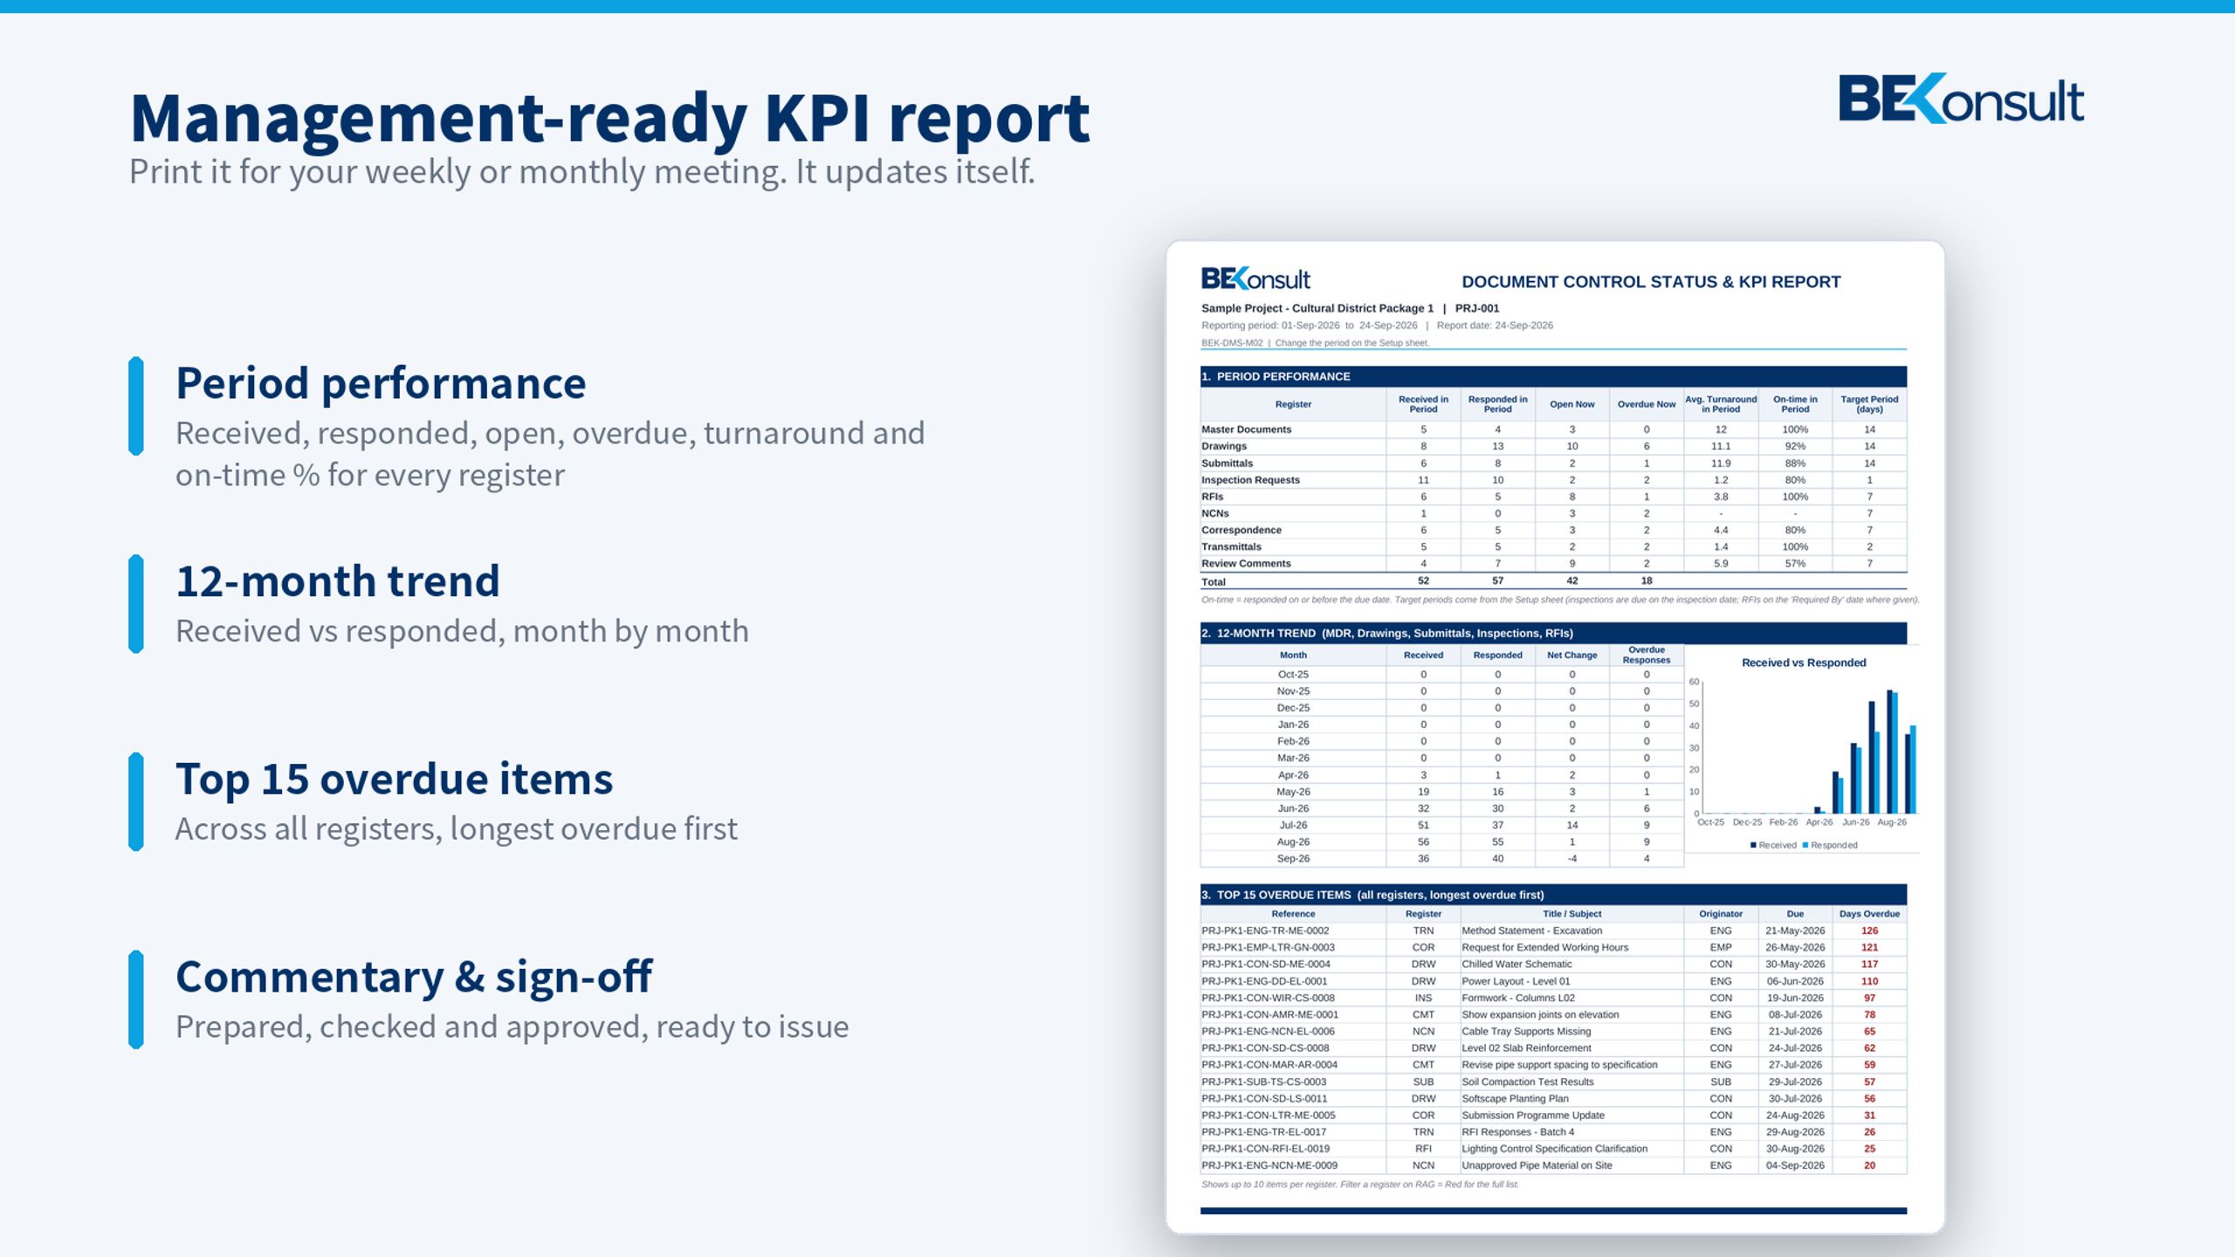This screenshot has width=2235, height=1257.
Task: Click section header 1. PERIOD PERFORMANCE
Action: click(x=1553, y=376)
